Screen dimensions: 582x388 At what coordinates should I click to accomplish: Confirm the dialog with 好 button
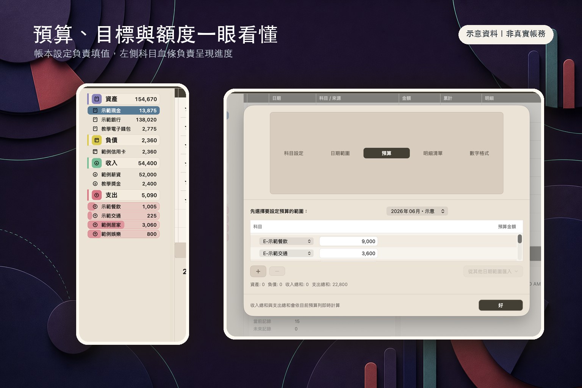pyautogui.click(x=501, y=305)
